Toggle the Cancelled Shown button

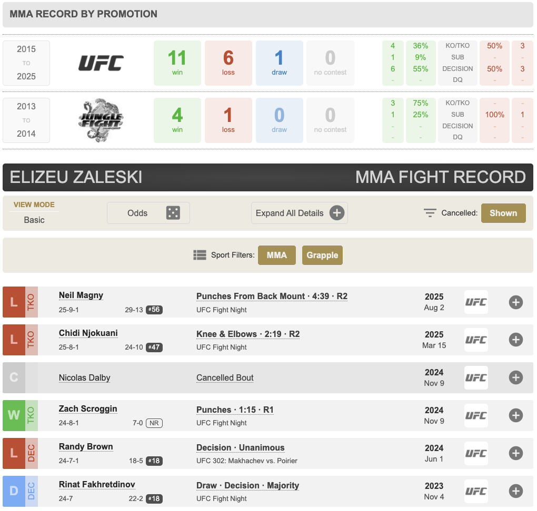(503, 213)
